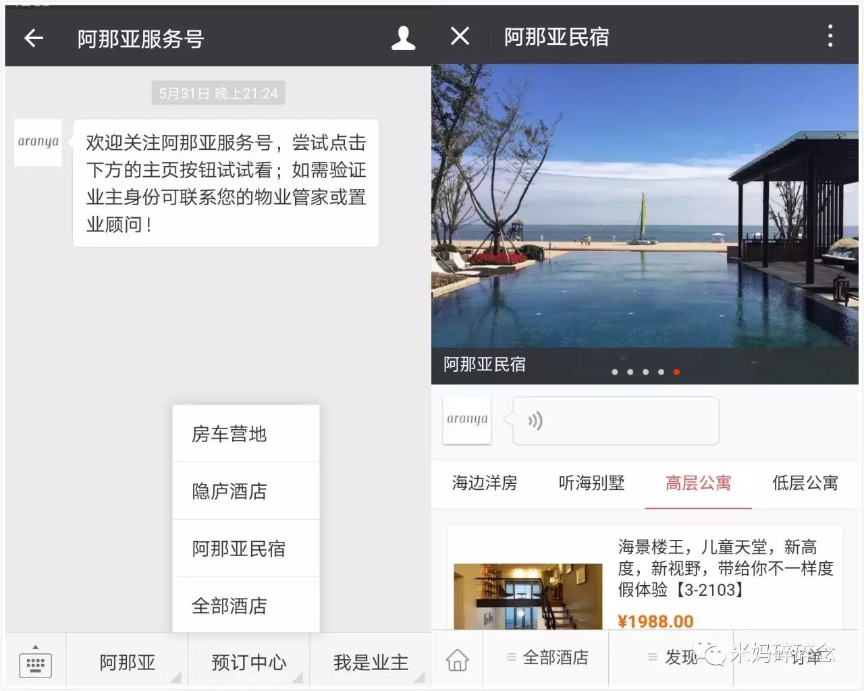864x691 pixels.
Task: Open the 阿那亚 bottom menu
Action: (127, 662)
